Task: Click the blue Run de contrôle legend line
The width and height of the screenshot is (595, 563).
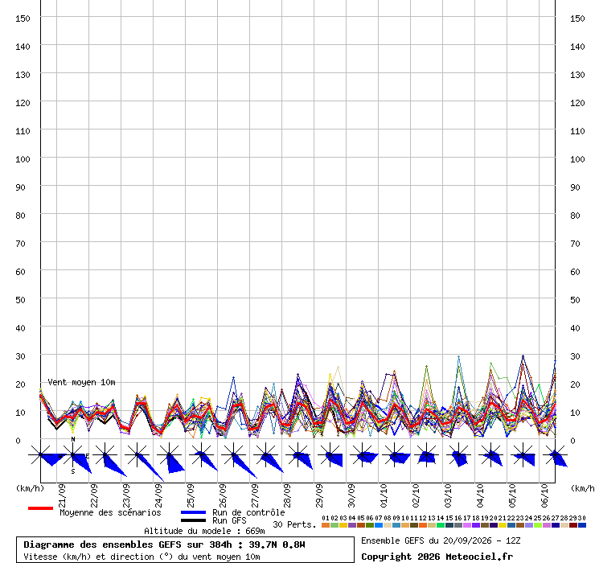Action: click(194, 512)
